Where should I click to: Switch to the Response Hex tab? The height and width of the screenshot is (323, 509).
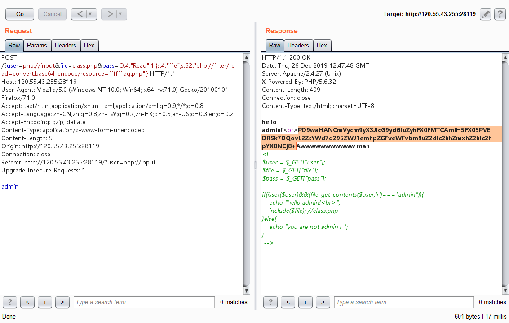(322, 45)
